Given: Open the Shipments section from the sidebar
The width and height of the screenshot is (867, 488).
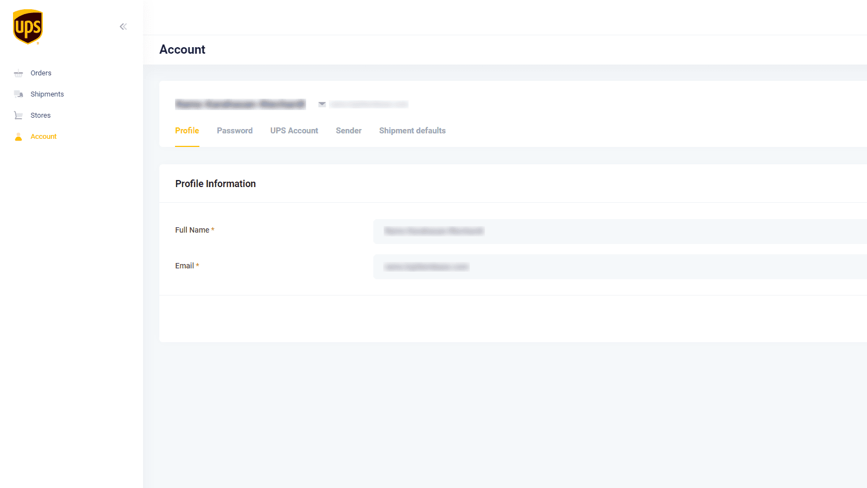Looking at the screenshot, I should [x=47, y=93].
